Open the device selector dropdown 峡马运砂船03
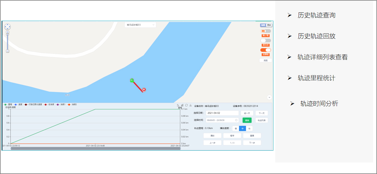377x174 pixels. 140,25
